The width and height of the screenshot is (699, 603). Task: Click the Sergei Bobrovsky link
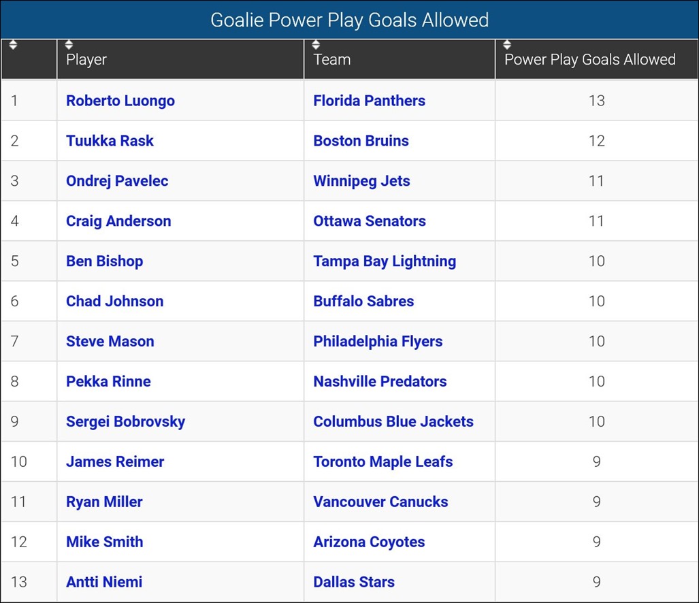(x=125, y=421)
